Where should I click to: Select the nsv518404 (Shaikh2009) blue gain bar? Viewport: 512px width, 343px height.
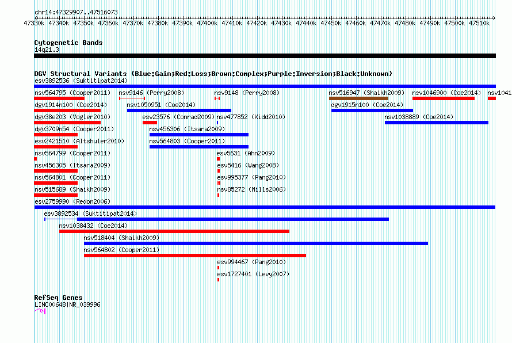[x=255, y=243]
